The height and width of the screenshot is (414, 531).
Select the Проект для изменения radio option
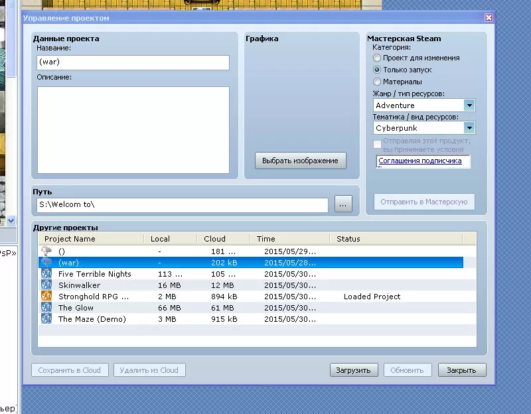click(377, 58)
